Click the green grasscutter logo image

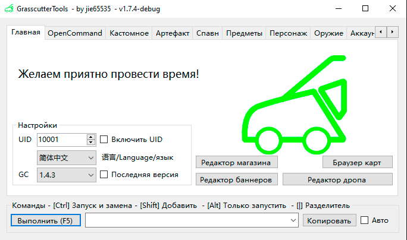point(295,104)
